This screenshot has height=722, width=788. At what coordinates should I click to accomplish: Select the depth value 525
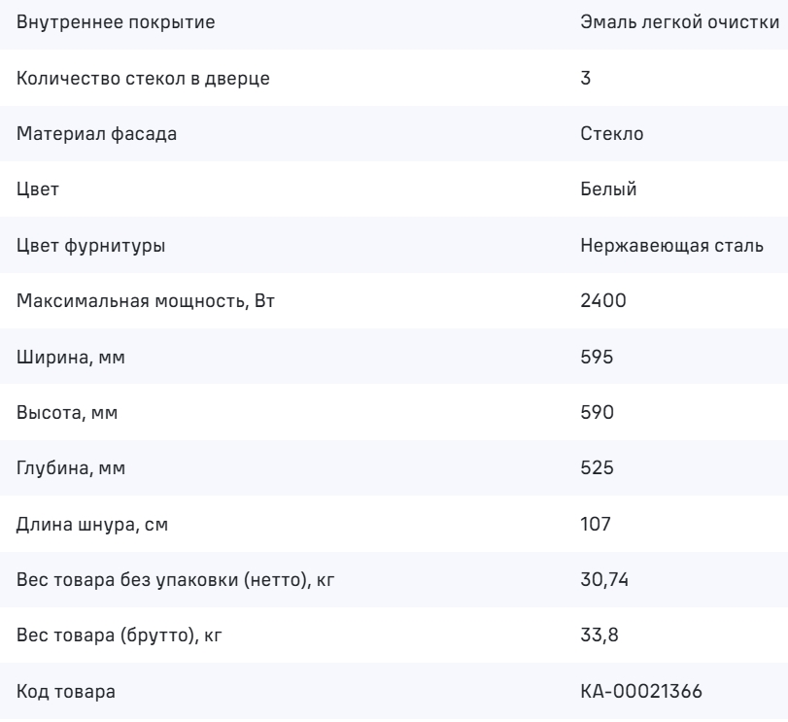(x=596, y=470)
